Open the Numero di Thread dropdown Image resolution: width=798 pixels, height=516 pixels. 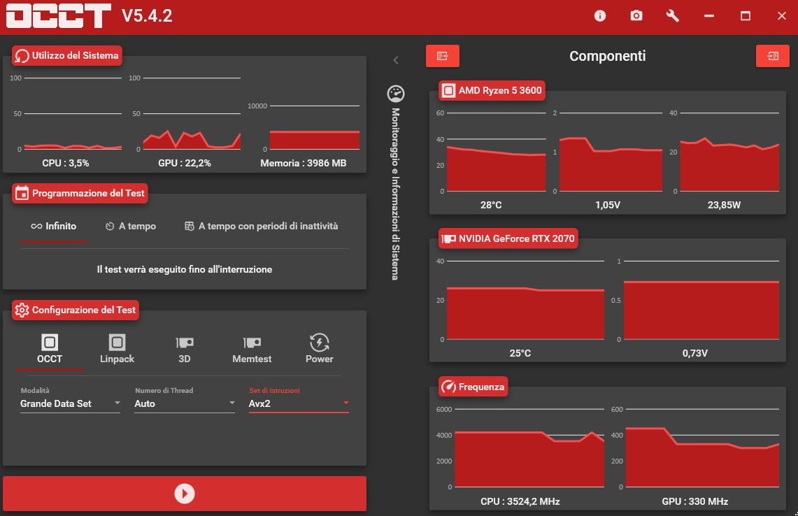184,403
